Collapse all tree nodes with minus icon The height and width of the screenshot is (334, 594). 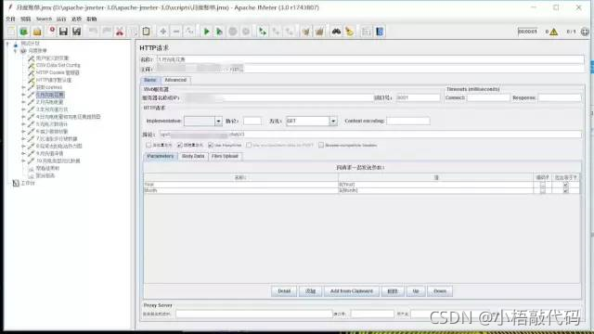(x=176, y=32)
